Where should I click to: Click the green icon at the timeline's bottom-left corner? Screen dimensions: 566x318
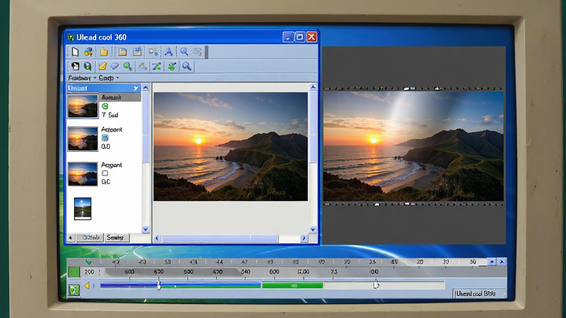pos(74,289)
